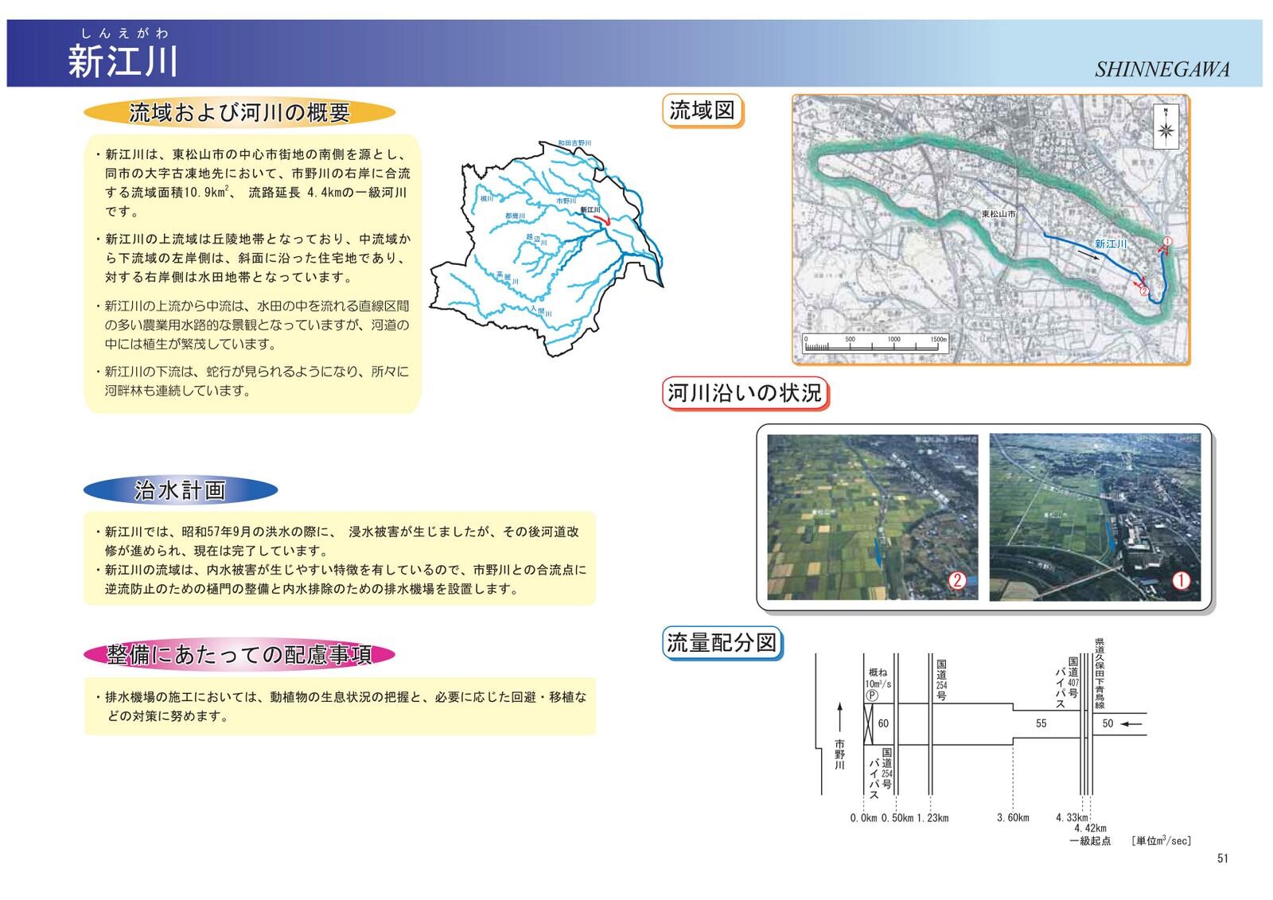1273x900 pixels.
Task: Click paragraph beginning 新江川の上流域は丘陵地帯
Action: tap(252, 258)
